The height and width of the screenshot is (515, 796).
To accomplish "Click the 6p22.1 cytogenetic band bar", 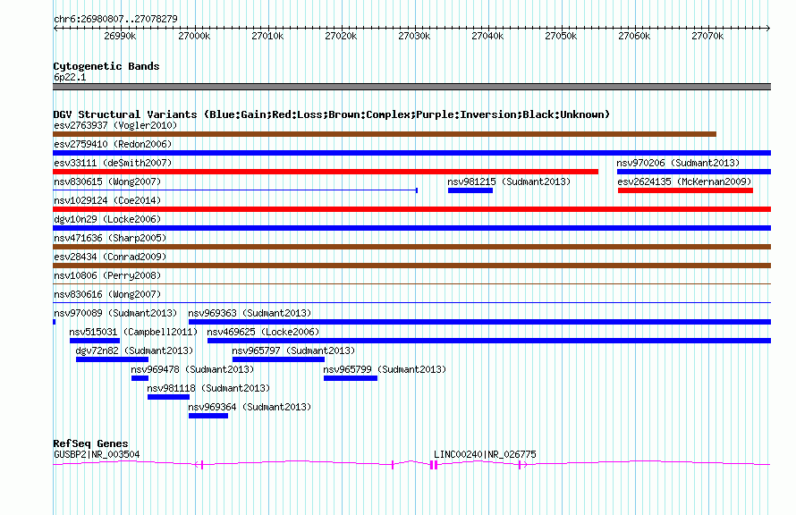I will [x=411, y=87].
